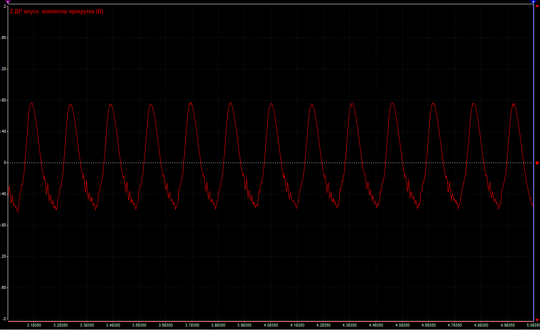
Task: Click the red down arrow at bottom right
Action: click(x=537, y=320)
